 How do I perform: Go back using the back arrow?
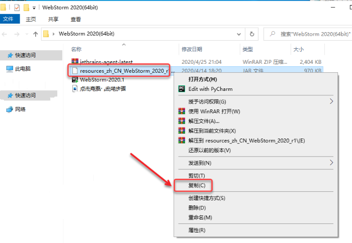tap(5, 34)
